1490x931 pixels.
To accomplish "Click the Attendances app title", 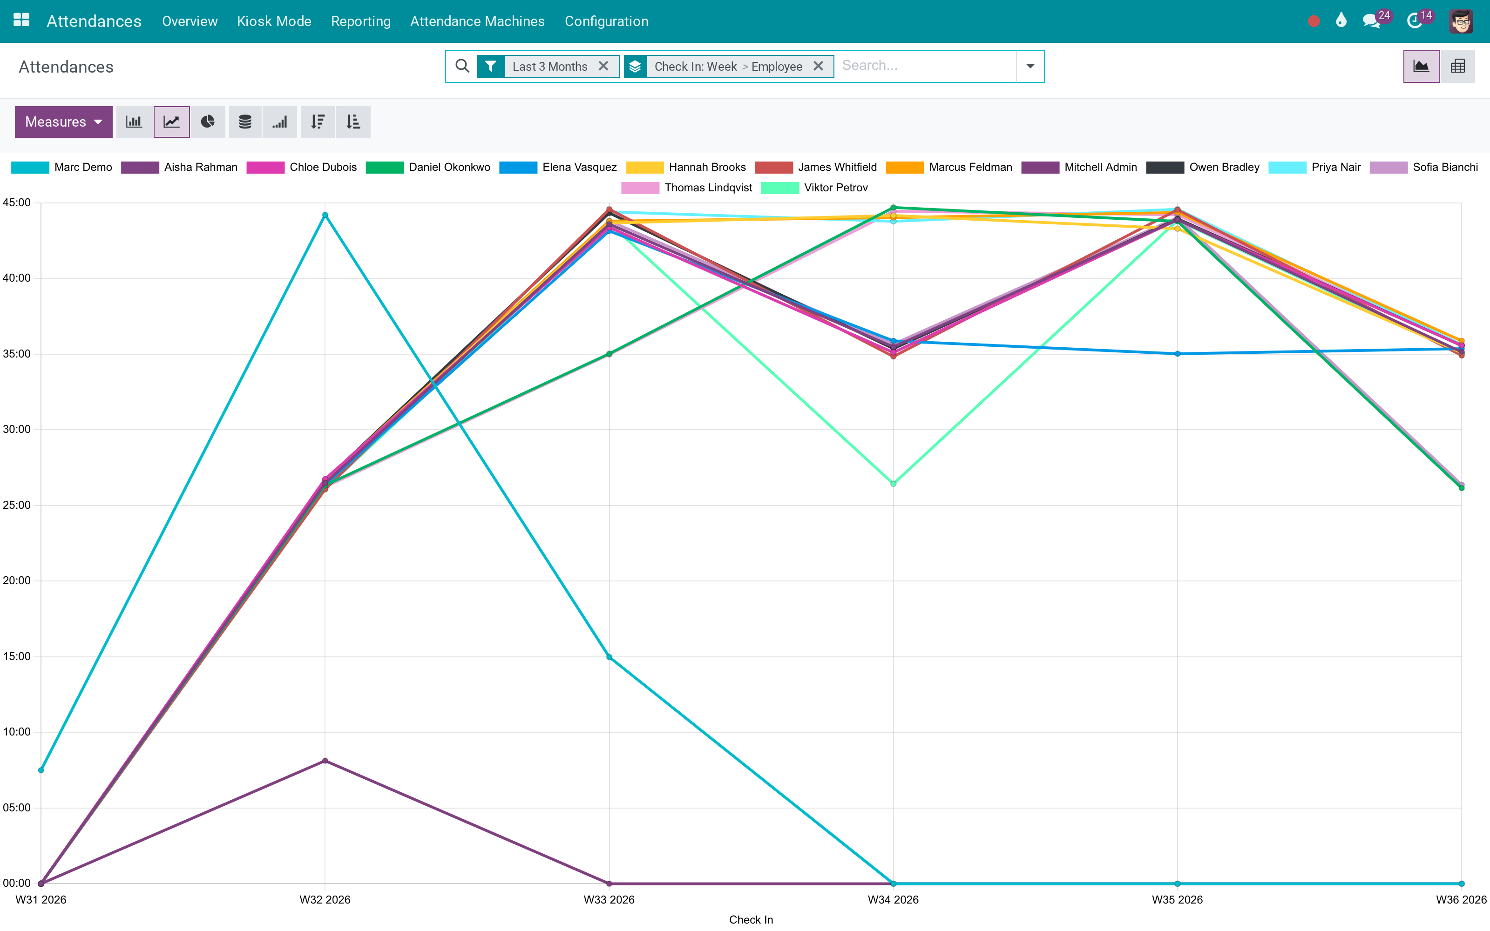I will [94, 21].
